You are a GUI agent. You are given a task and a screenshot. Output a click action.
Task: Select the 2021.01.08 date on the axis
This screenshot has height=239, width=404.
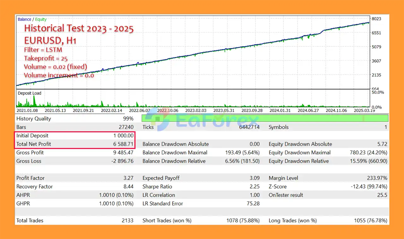(27, 111)
